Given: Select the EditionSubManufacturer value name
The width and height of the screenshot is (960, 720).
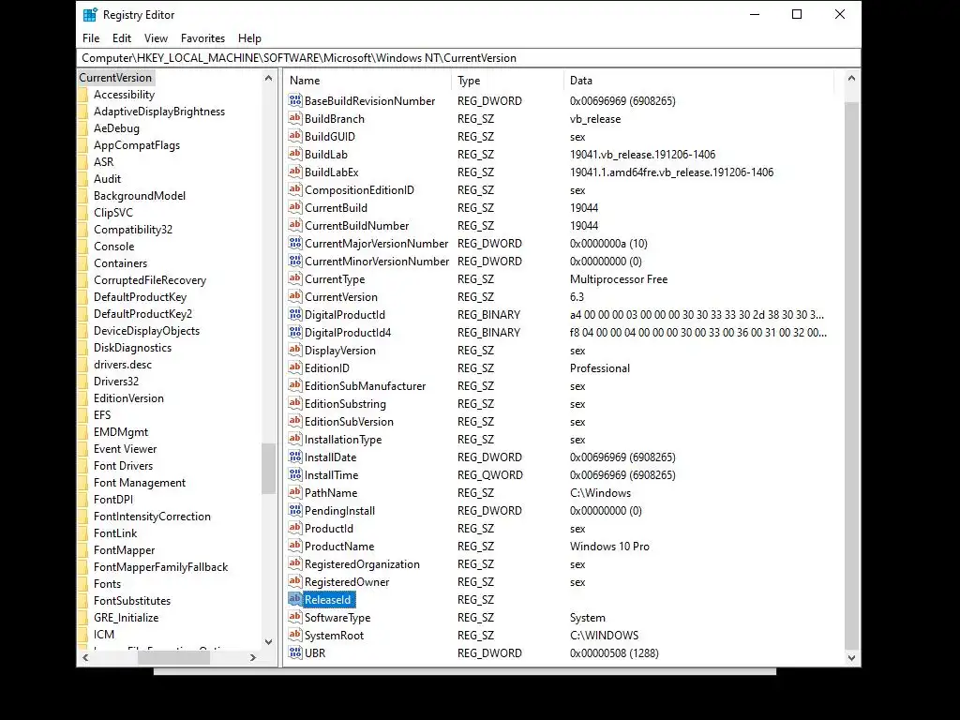Looking at the screenshot, I should 365,386.
